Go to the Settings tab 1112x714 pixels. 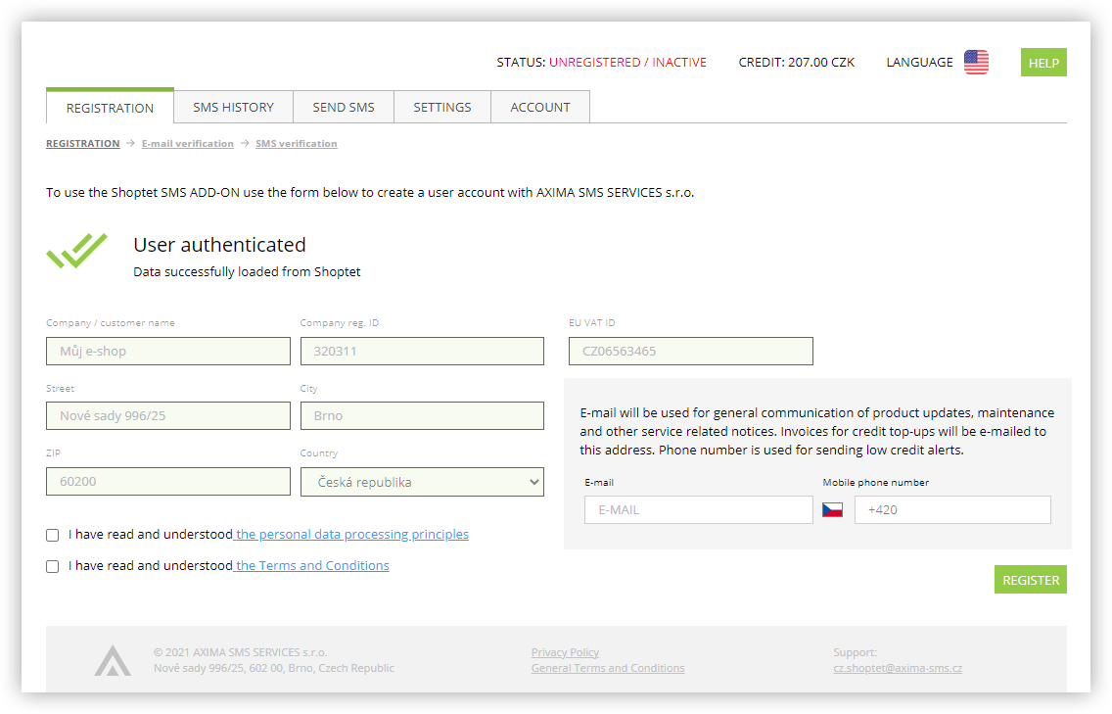coord(441,107)
